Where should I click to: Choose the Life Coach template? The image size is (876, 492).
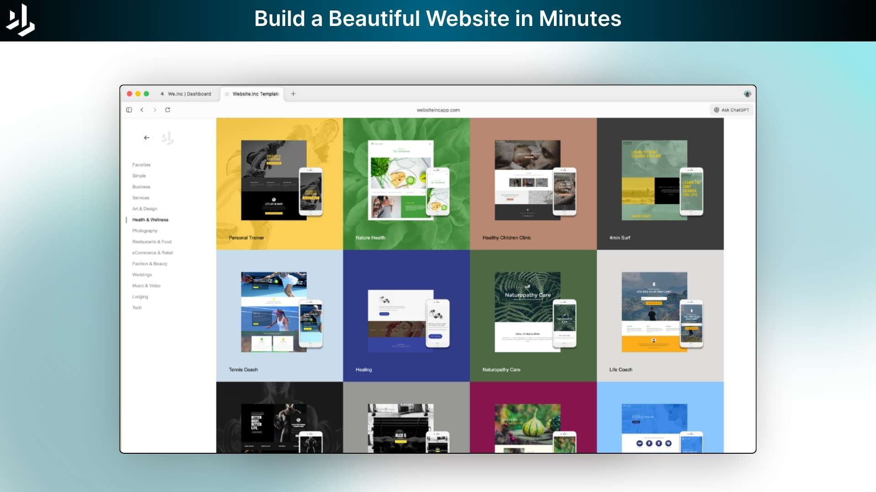click(x=660, y=315)
